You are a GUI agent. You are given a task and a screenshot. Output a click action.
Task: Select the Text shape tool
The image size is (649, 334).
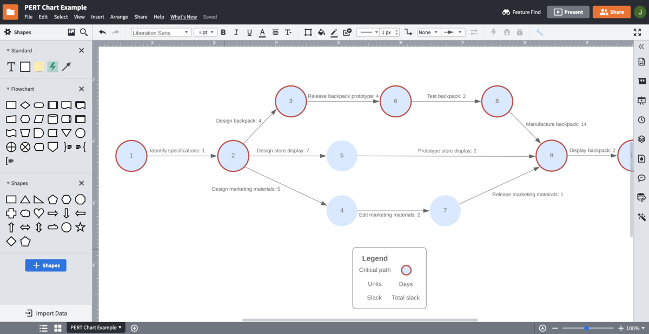tap(11, 66)
